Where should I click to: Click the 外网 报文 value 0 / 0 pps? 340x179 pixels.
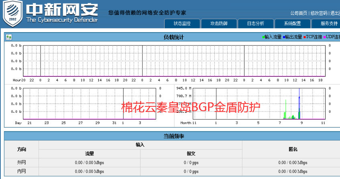click(x=191, y=163)
